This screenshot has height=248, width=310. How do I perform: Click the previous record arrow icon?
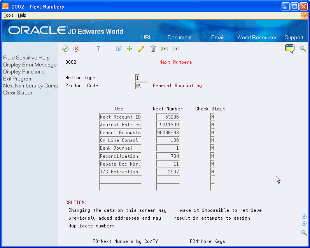(164, 49)
